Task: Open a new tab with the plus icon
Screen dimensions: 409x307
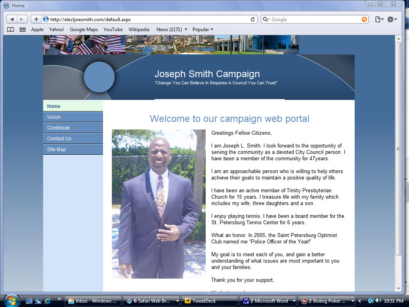Action: 36,19
